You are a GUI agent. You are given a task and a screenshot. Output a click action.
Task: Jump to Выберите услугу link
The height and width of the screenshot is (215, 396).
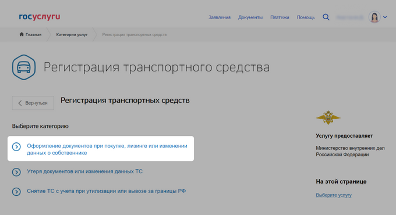pyautogui.click(x=334, y=195)
